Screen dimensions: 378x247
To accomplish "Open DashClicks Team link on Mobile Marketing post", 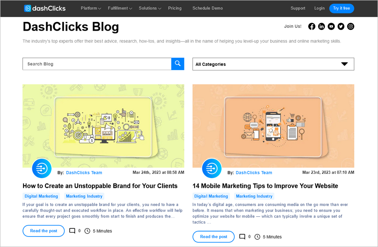I will click(254, 173).
